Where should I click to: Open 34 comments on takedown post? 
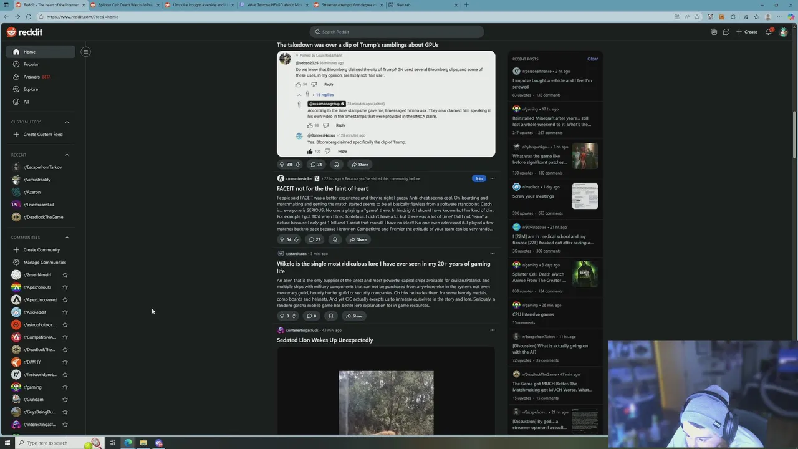[x=317, y=164]
